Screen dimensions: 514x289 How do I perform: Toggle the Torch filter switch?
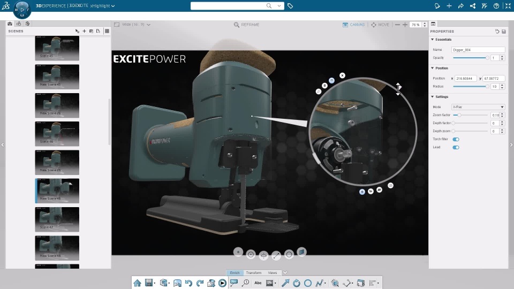(x=456, y=139)
